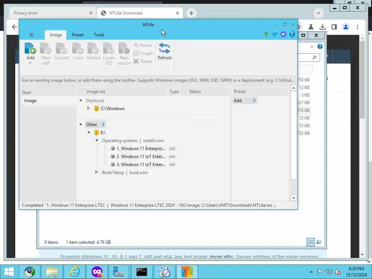Click the Status column header

(195, 91)
